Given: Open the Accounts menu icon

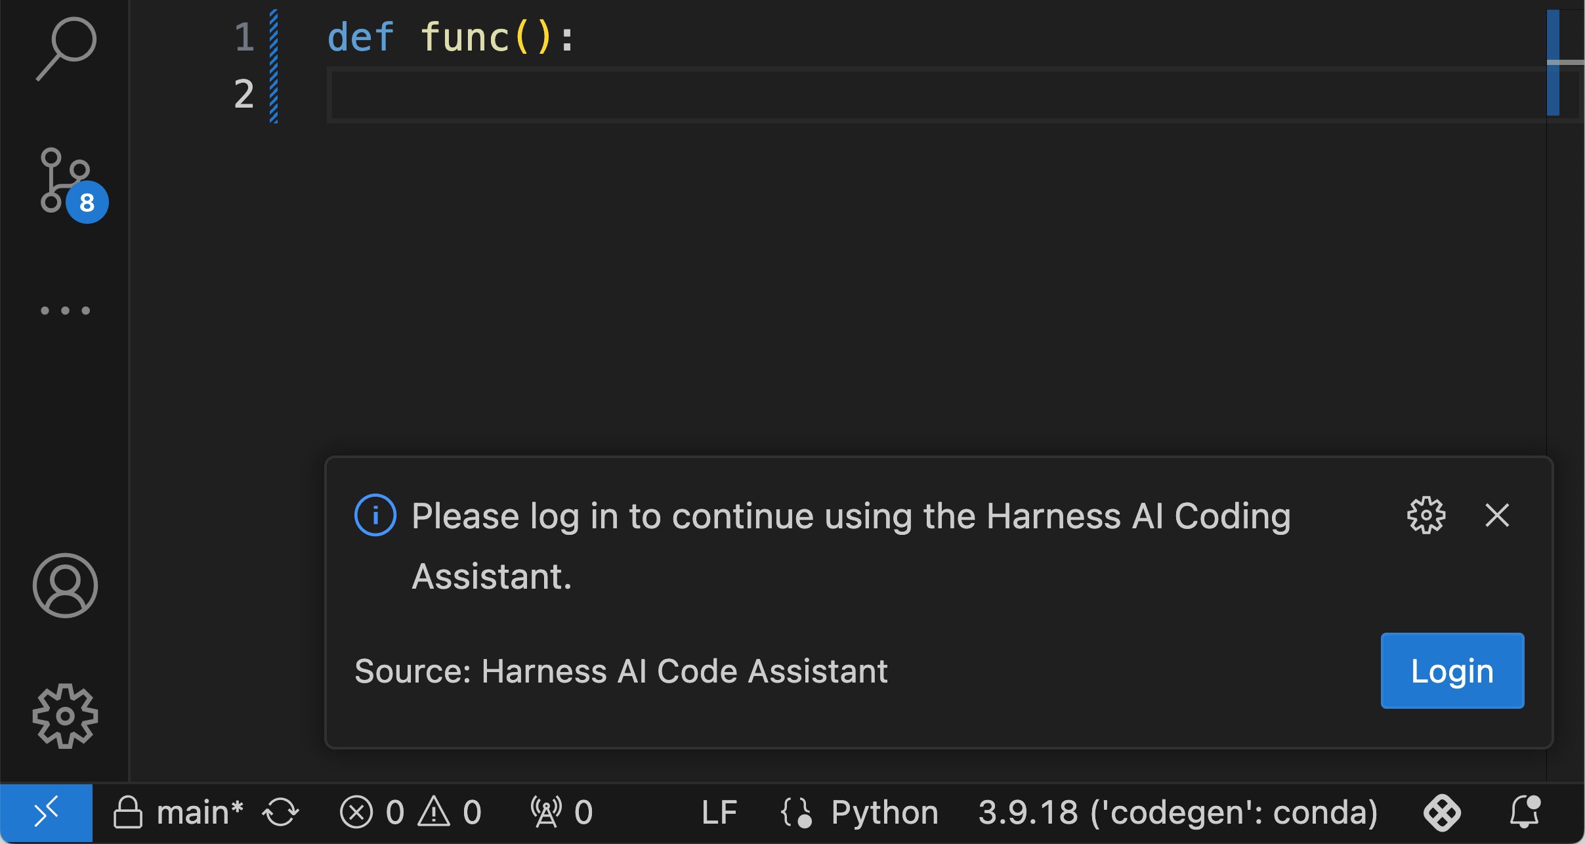Looking at the screenshot, I should pos(65,585).
